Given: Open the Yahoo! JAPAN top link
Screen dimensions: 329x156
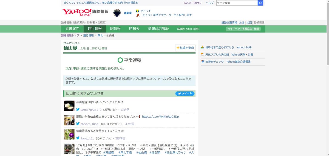Looking at the screenshot, I should 192,3.
